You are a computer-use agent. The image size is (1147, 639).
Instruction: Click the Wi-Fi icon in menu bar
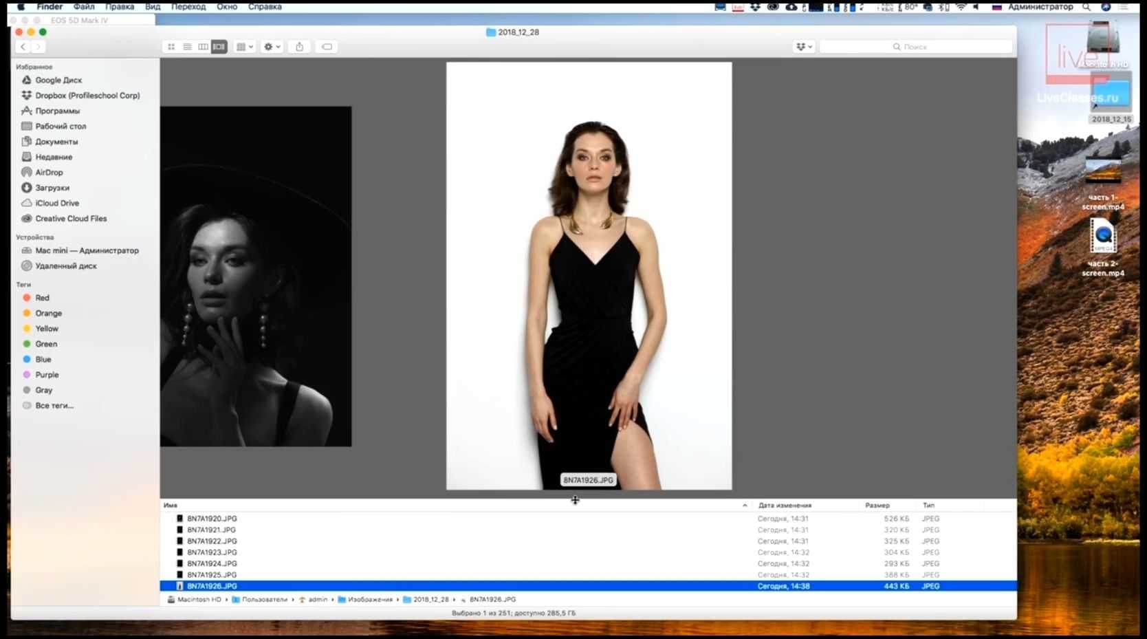[961, 7]
